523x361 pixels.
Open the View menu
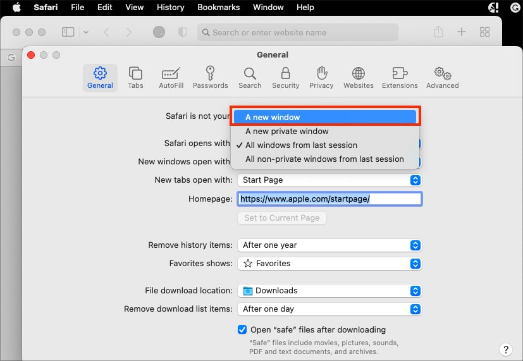135,8
